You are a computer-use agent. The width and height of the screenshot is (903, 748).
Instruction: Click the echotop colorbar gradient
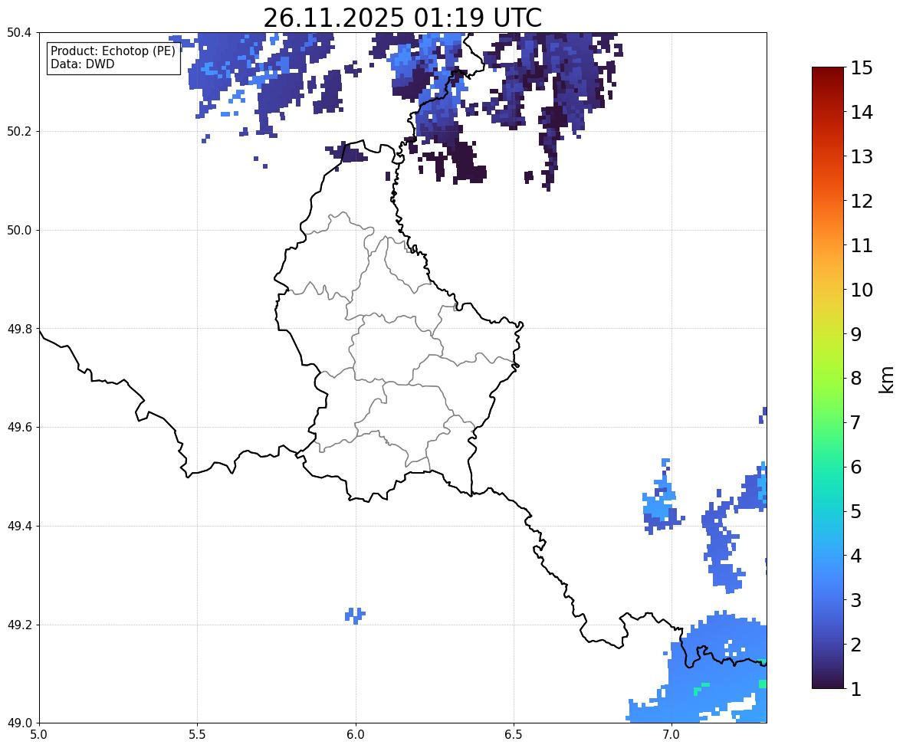[x=828, y=378]
